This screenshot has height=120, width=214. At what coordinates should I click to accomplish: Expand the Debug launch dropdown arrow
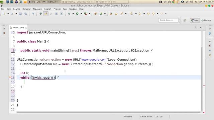[73, 14]
